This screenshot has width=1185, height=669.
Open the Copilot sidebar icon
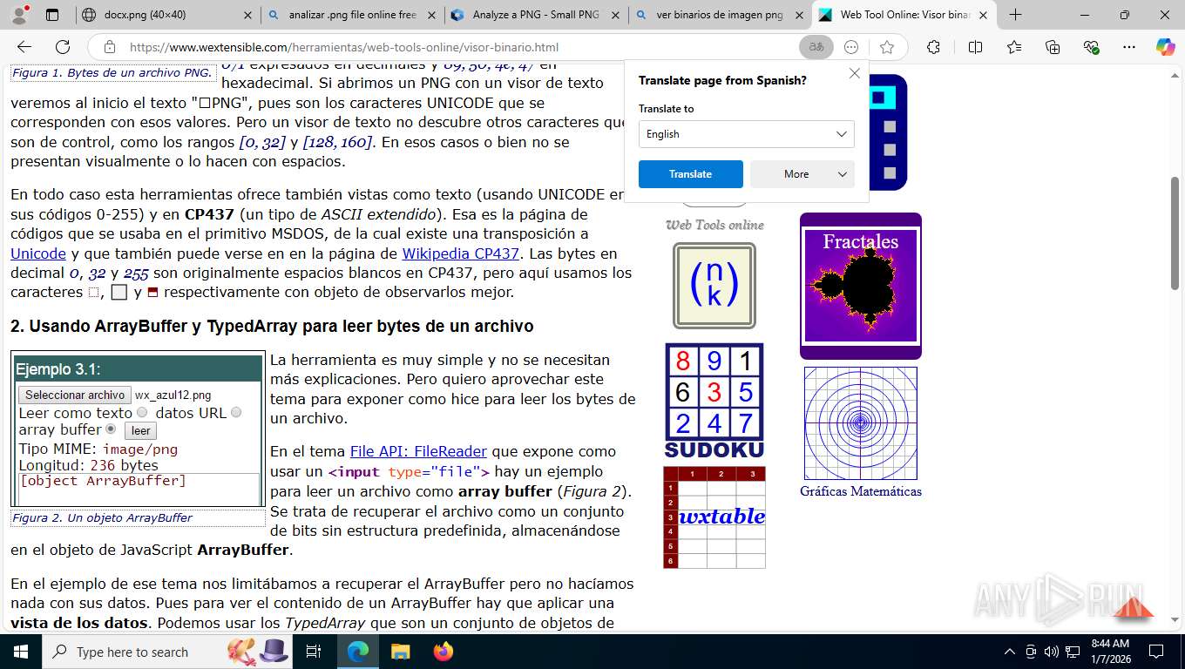1166,47
